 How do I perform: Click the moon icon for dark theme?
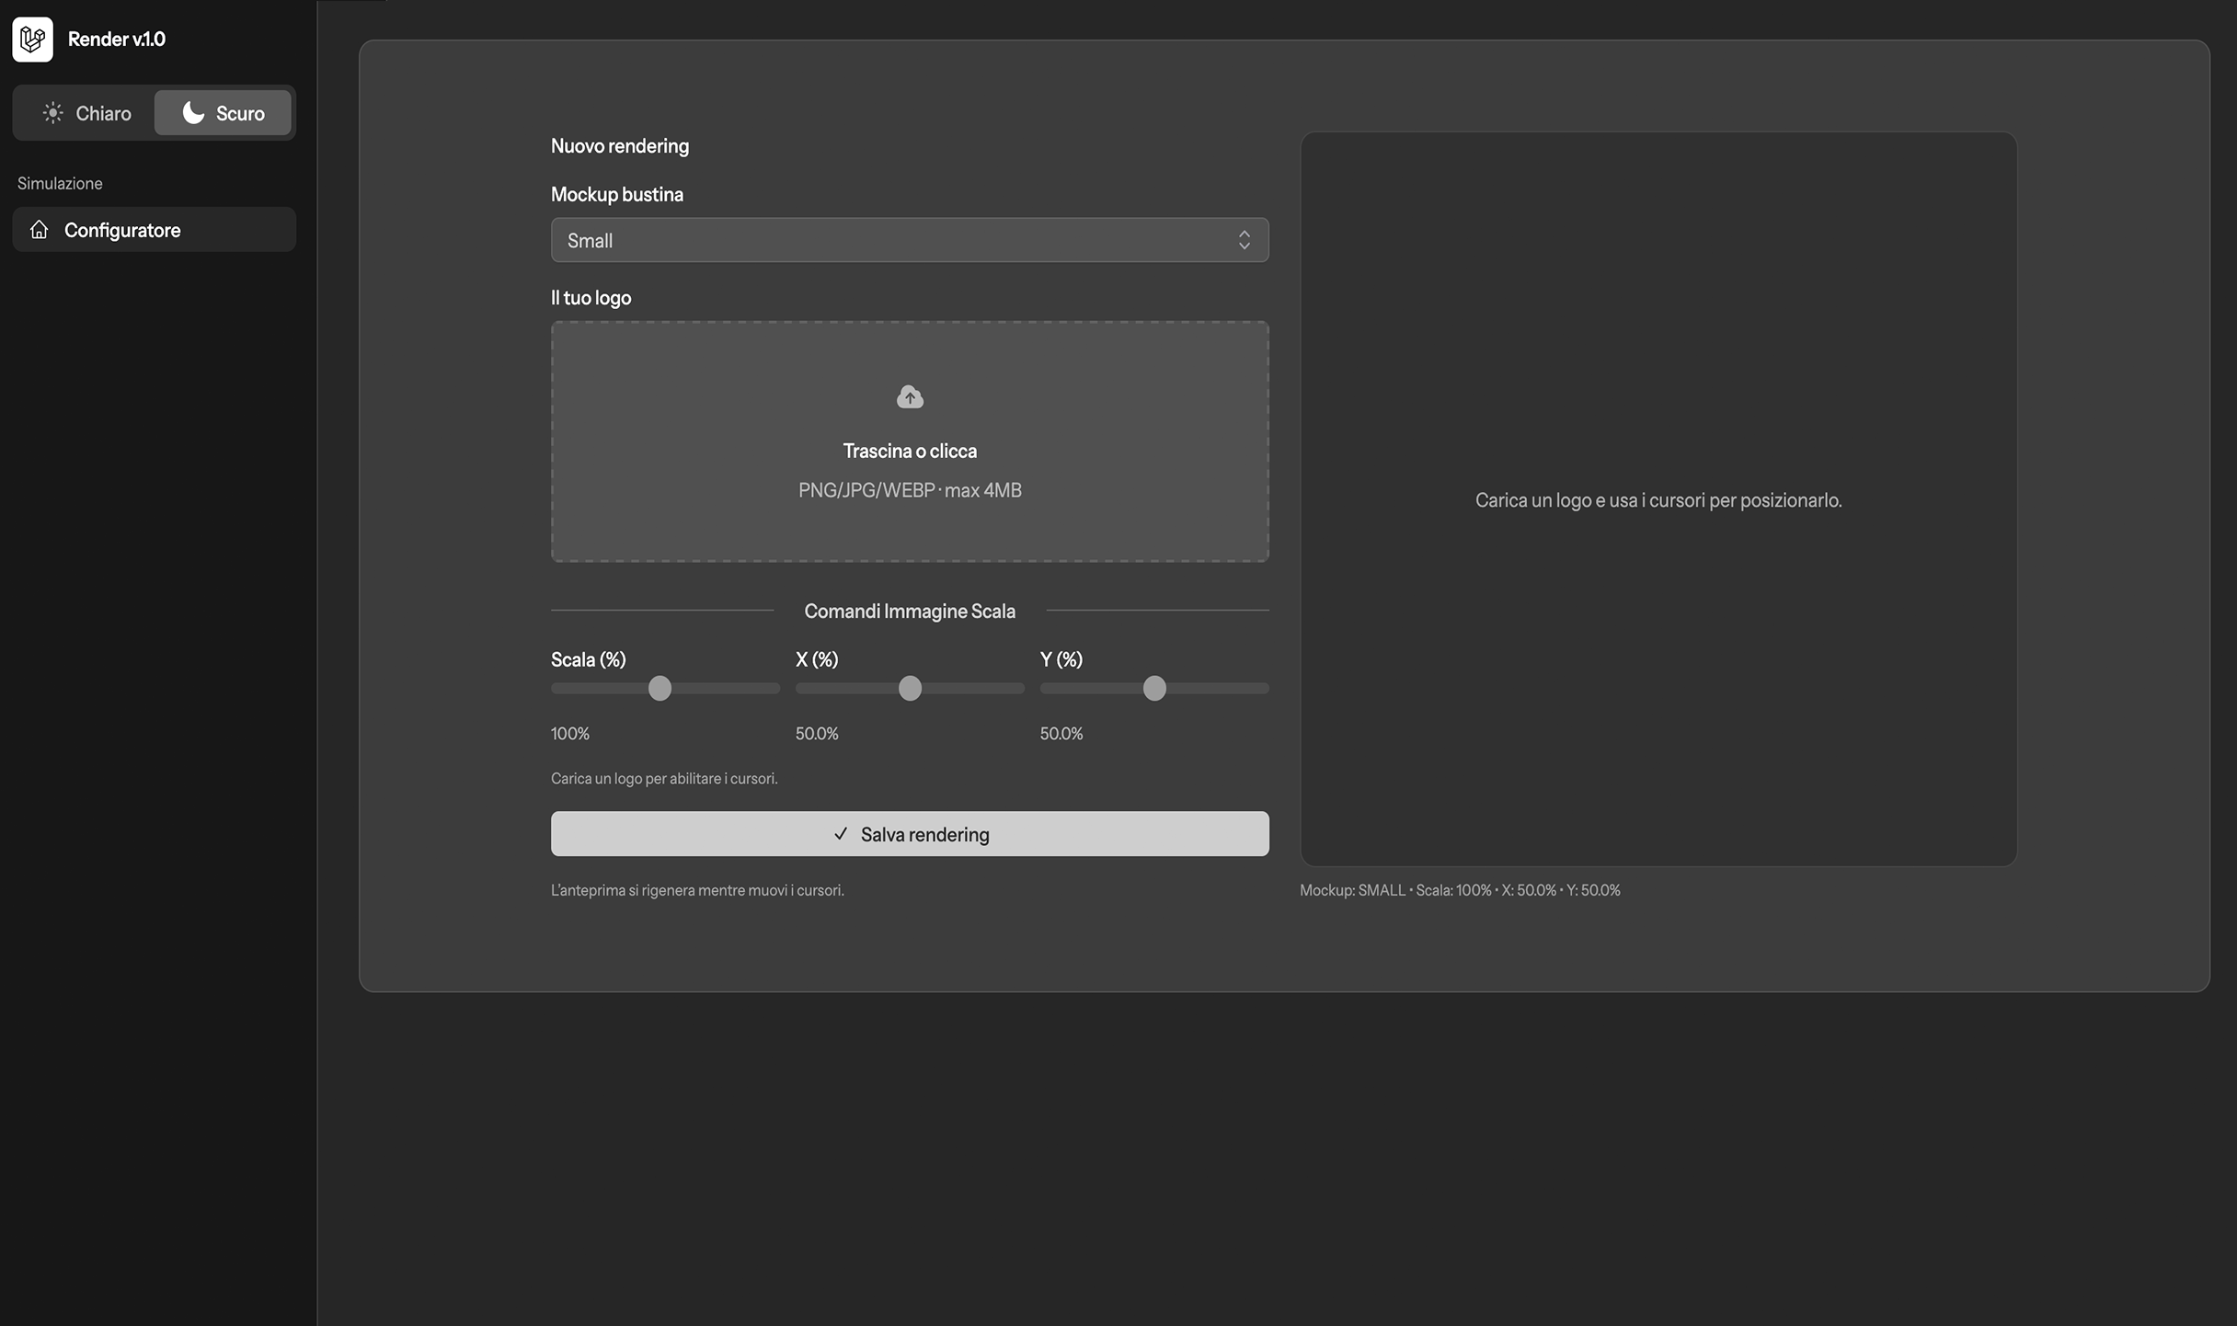pos(193,112)
